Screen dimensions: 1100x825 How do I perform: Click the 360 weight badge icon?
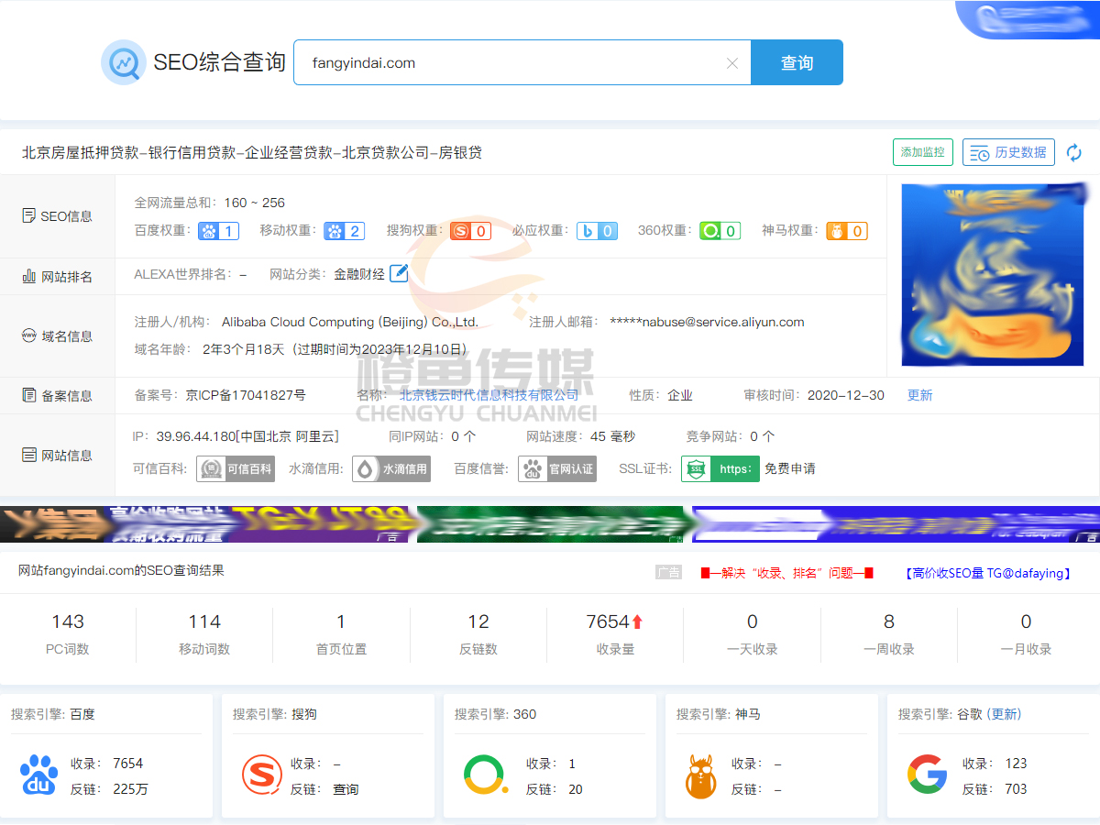[x=720, y=231]
